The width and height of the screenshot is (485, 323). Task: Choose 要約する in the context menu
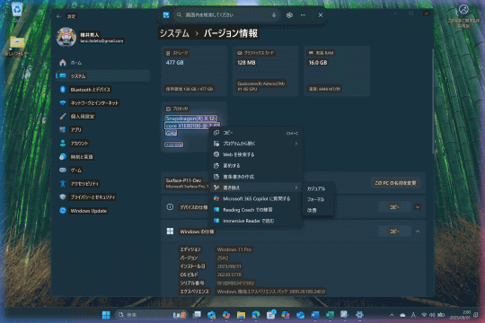[255, 166]
